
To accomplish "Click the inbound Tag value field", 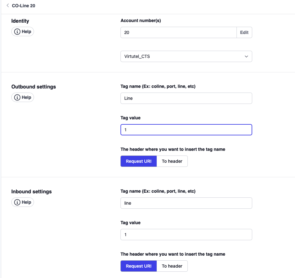I will (x=186, y=235).
